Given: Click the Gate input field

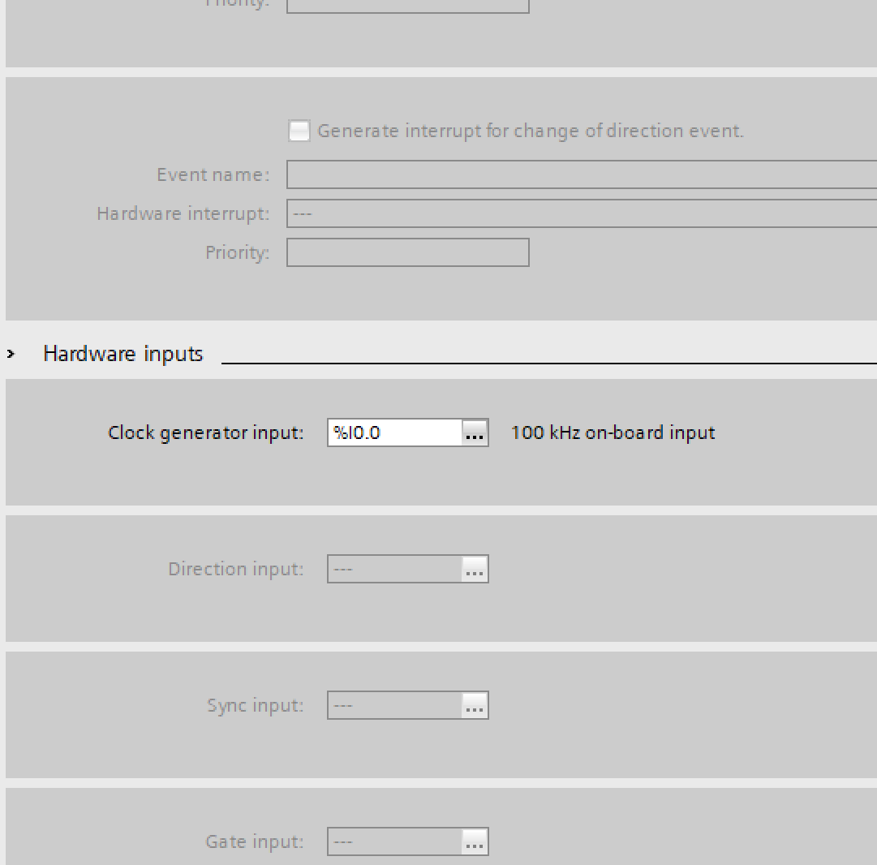Looking at the screenshot, I should click(x=395, y=841).
